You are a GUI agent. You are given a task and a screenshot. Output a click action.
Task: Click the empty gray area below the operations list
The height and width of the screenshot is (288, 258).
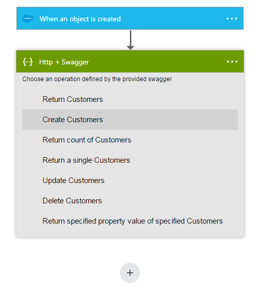coord(130,234)
